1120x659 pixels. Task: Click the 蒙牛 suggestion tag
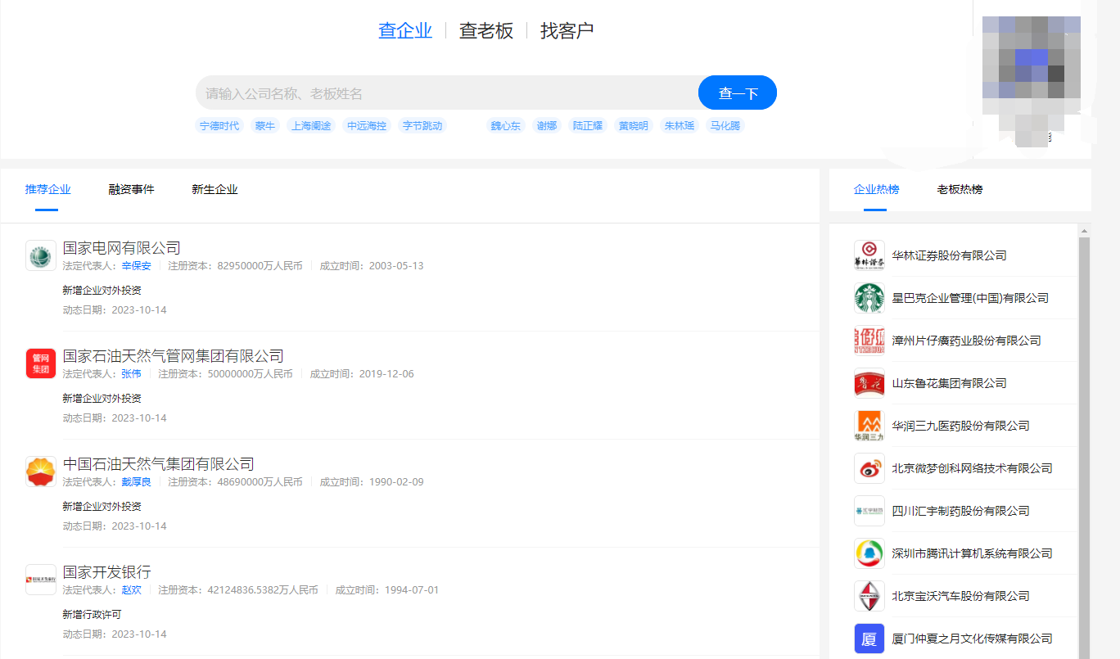point(265,126)
